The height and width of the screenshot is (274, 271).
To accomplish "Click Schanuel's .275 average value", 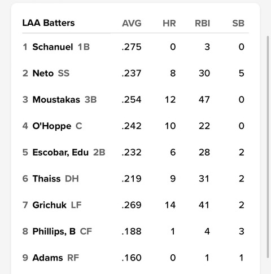I will point(132,47).
